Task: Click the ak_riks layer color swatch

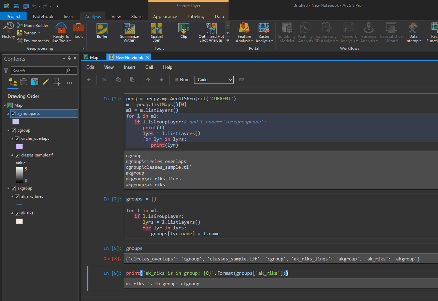Action: (19, 221)
